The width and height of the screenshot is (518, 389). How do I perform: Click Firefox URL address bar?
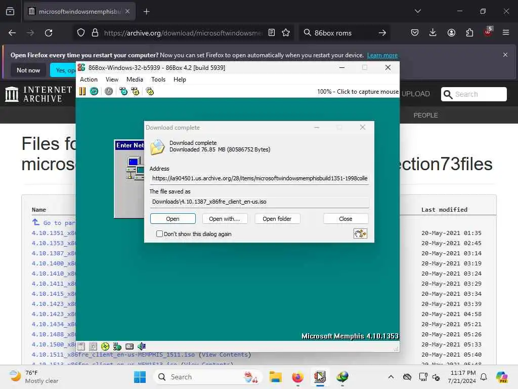[x=183, y=33]
